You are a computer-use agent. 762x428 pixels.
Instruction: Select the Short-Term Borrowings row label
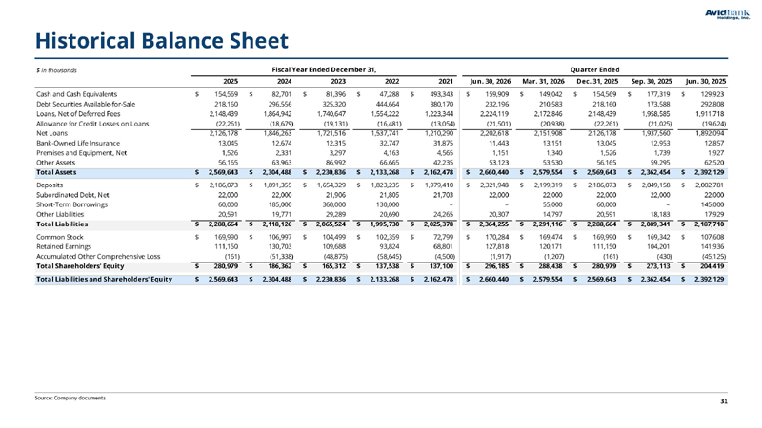tap(72, 204)
